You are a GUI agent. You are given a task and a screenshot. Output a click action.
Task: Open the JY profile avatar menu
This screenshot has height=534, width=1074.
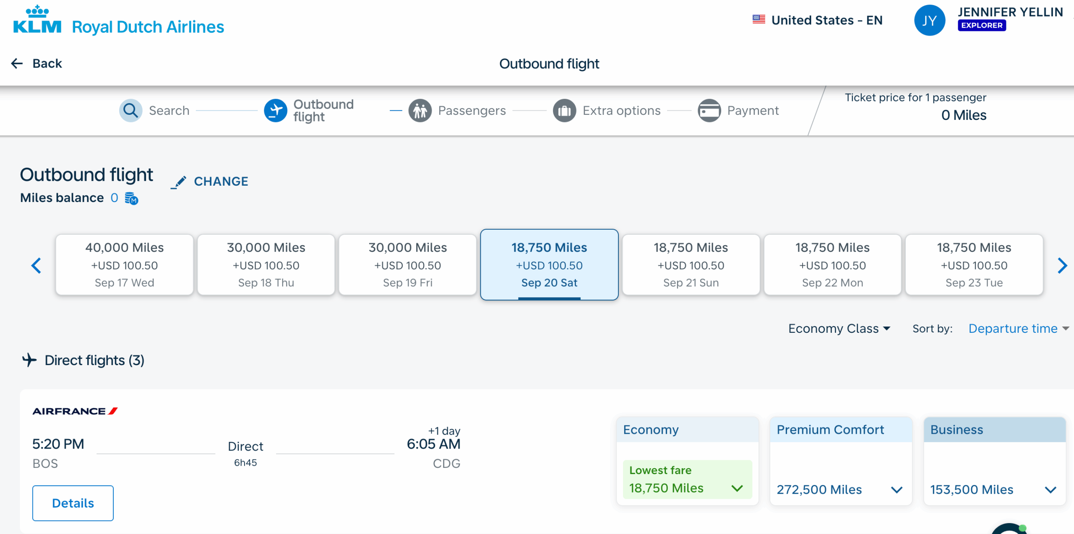pos(929,20)
